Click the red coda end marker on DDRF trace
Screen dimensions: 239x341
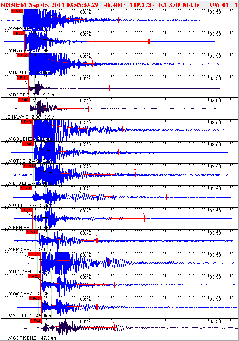110,88
